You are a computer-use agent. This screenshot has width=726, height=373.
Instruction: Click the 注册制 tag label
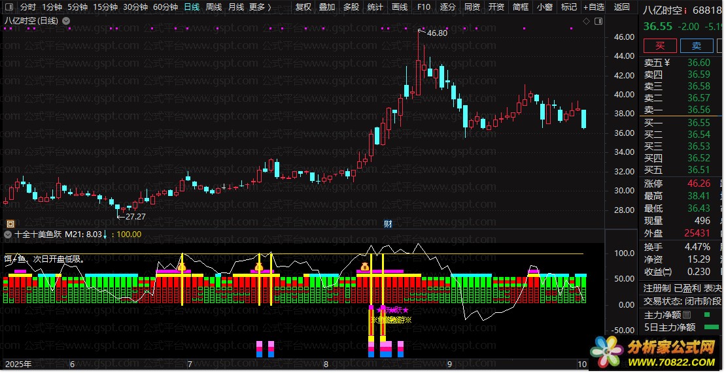click(x=657, y=288)
